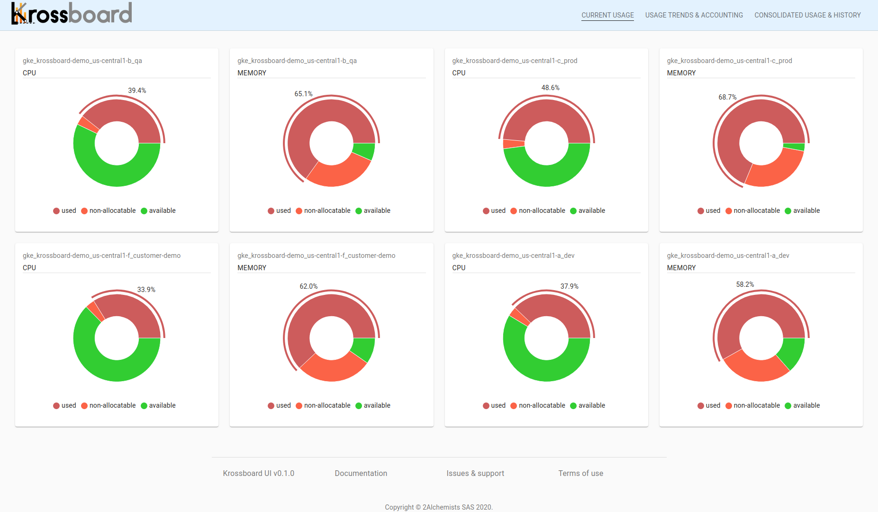Open Consolidated Usage & History tab

807,15
